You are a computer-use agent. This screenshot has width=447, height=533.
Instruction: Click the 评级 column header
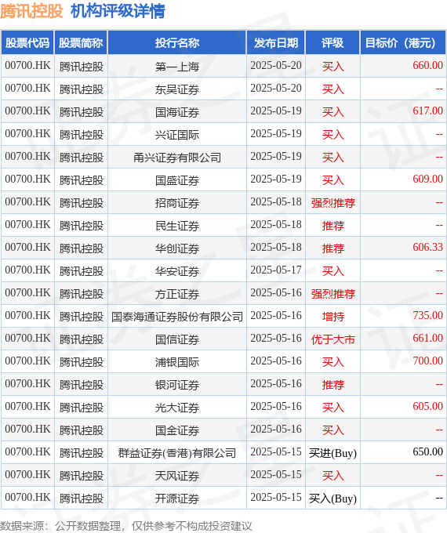(x=333, y=43)
